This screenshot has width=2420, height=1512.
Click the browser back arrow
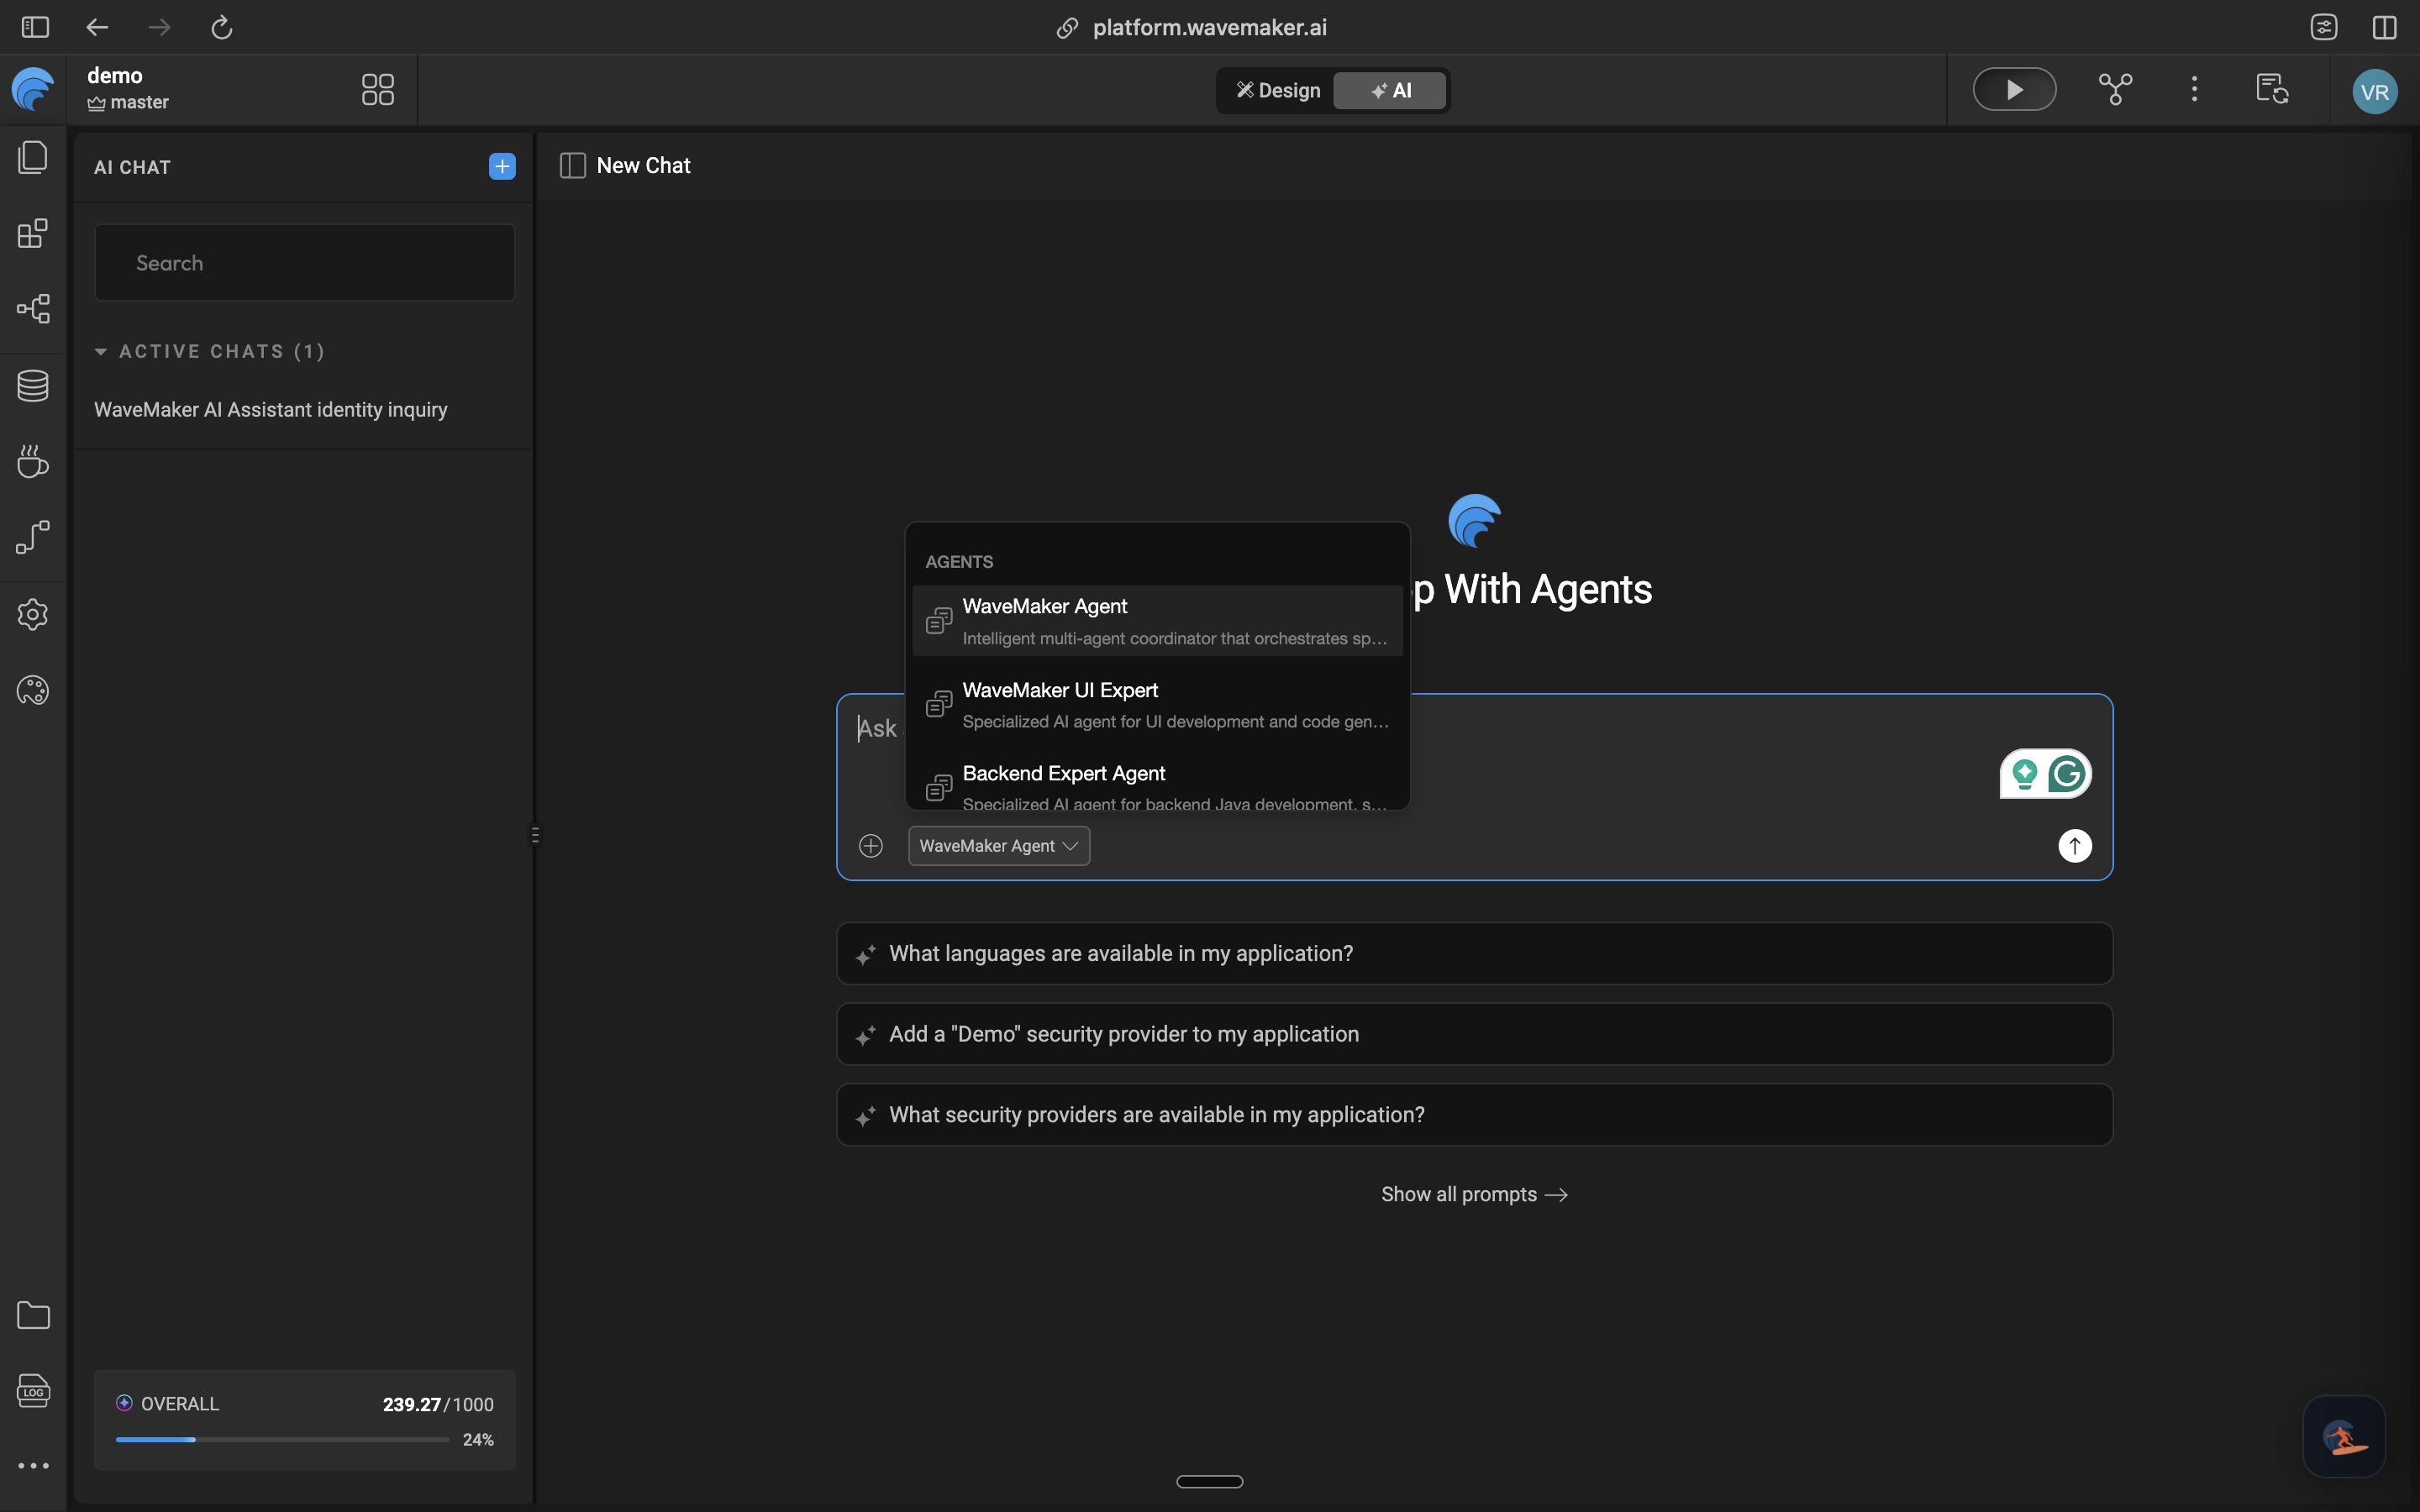(97, 27)
